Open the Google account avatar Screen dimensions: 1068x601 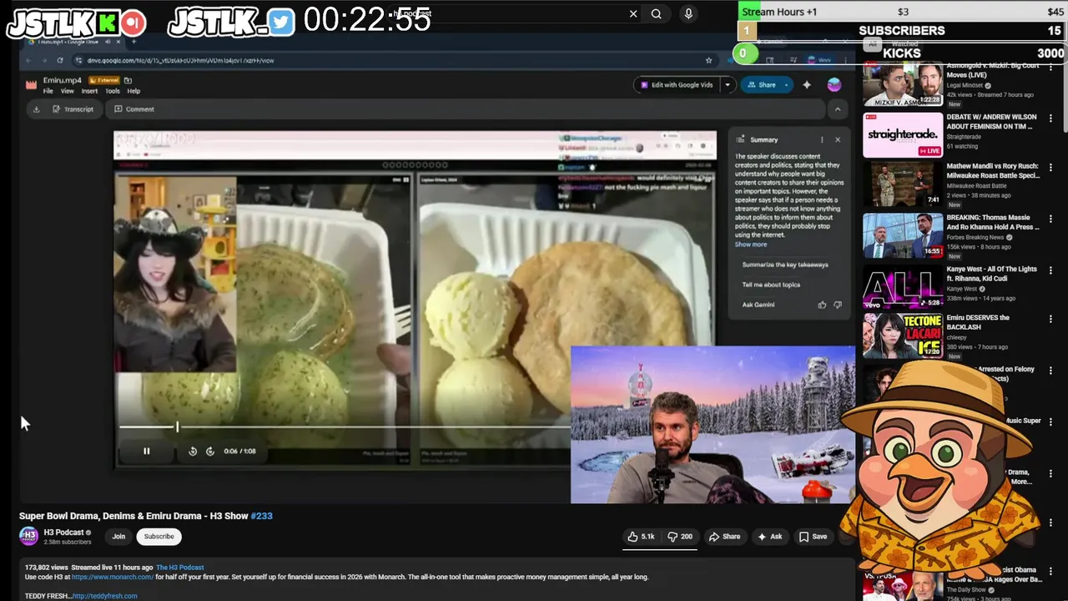point(834,84)
